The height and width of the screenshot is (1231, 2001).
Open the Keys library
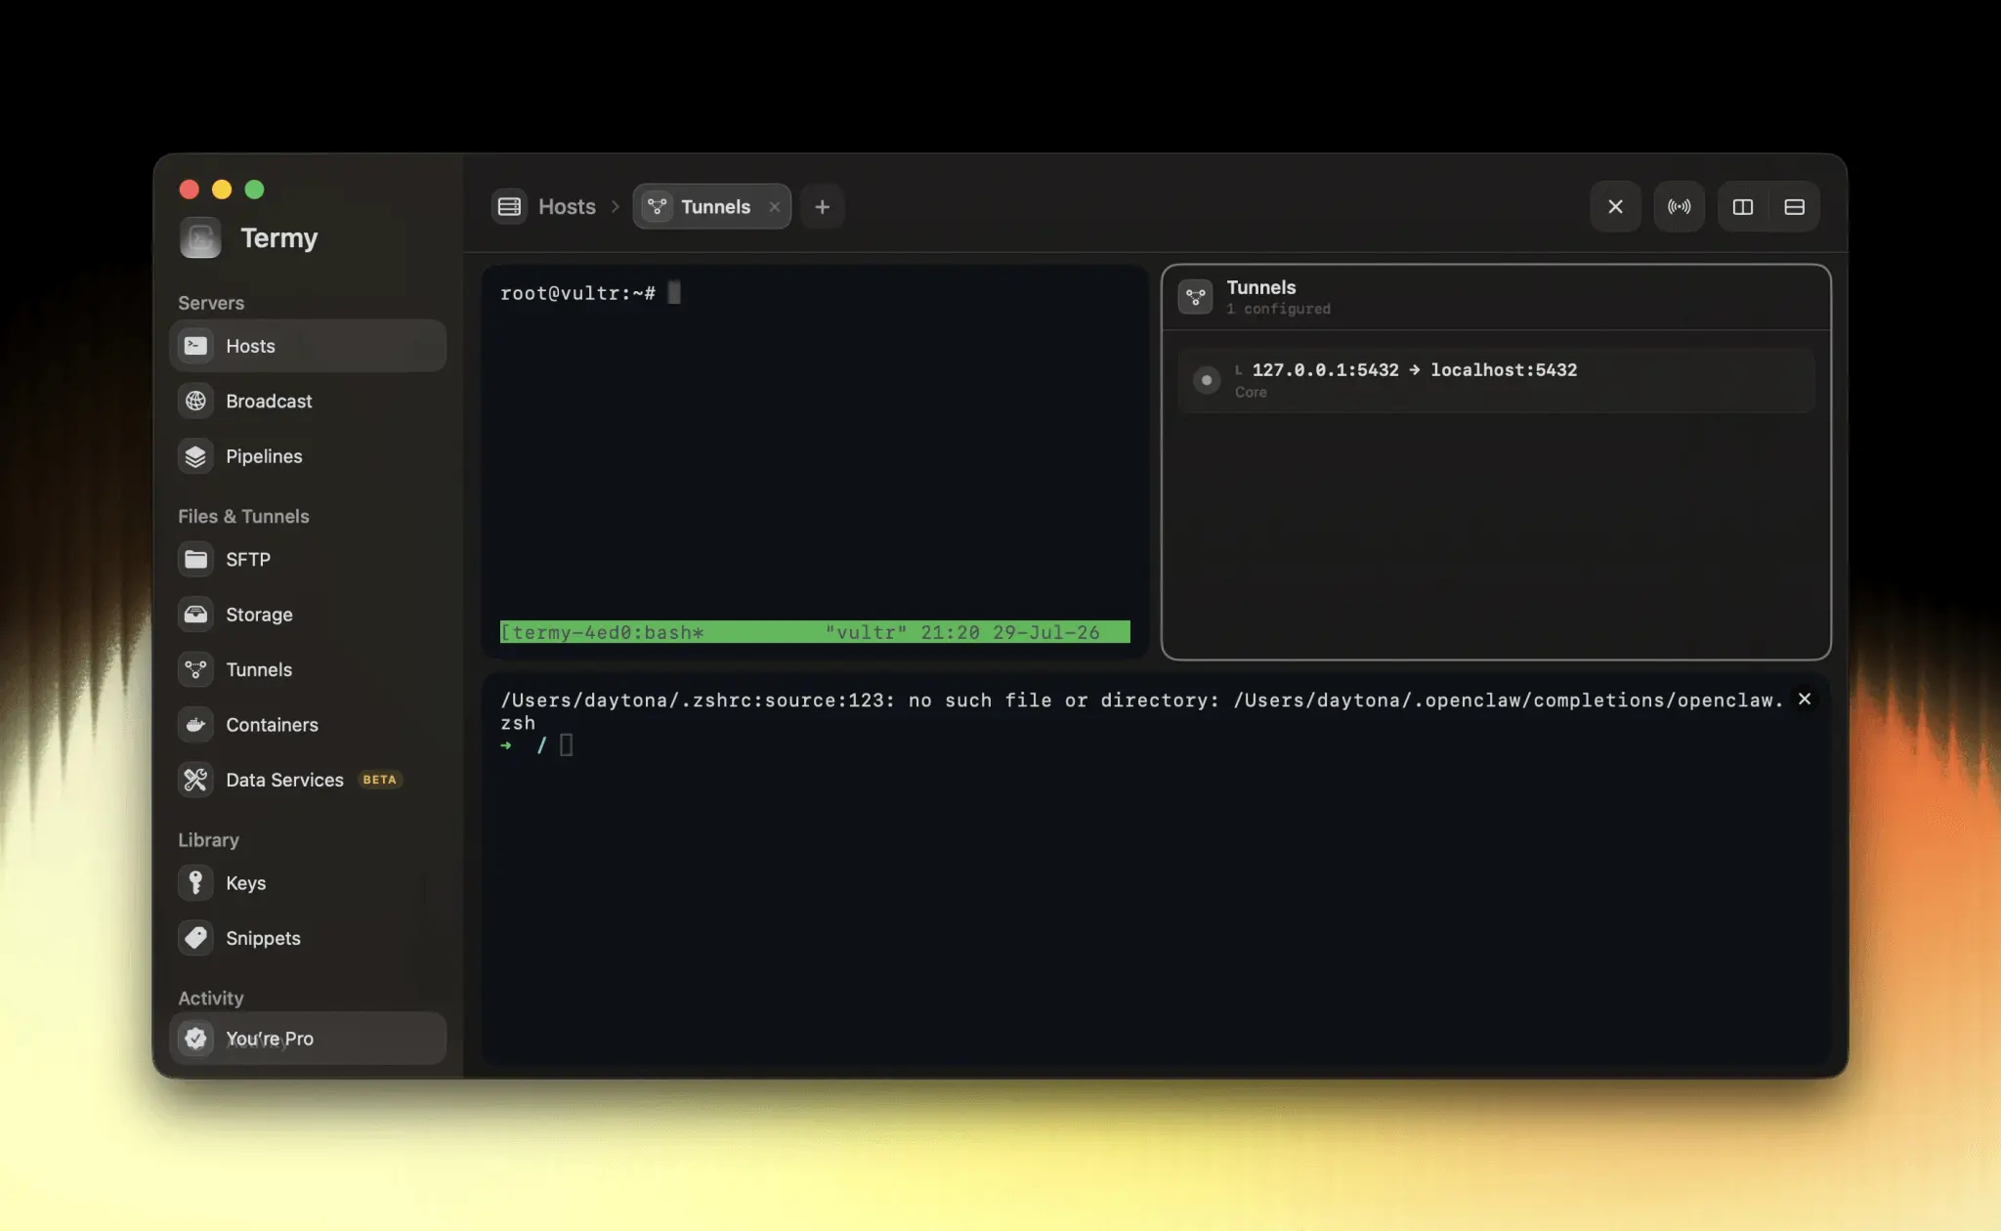click(x=307, y=883)
